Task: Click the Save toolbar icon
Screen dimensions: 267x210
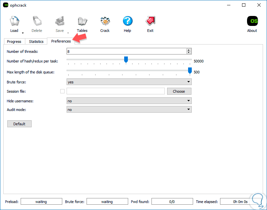Action: 60,21
